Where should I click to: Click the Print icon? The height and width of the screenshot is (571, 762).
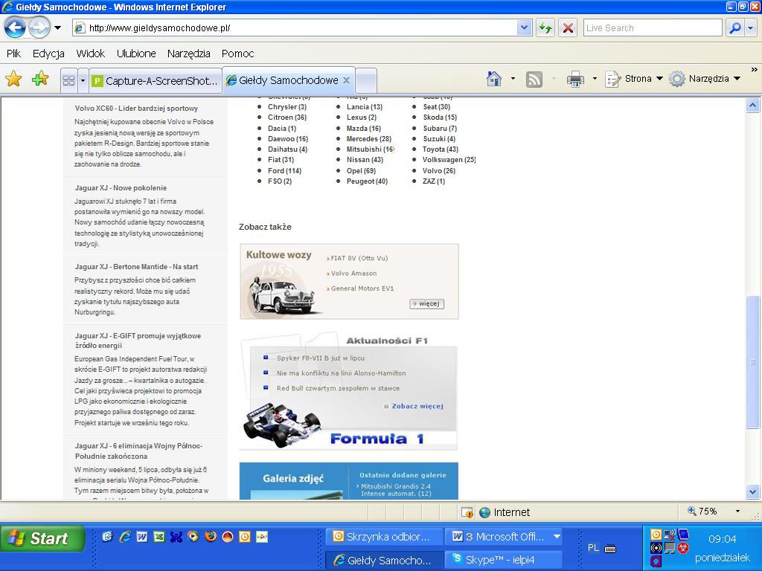coord(575,79)
